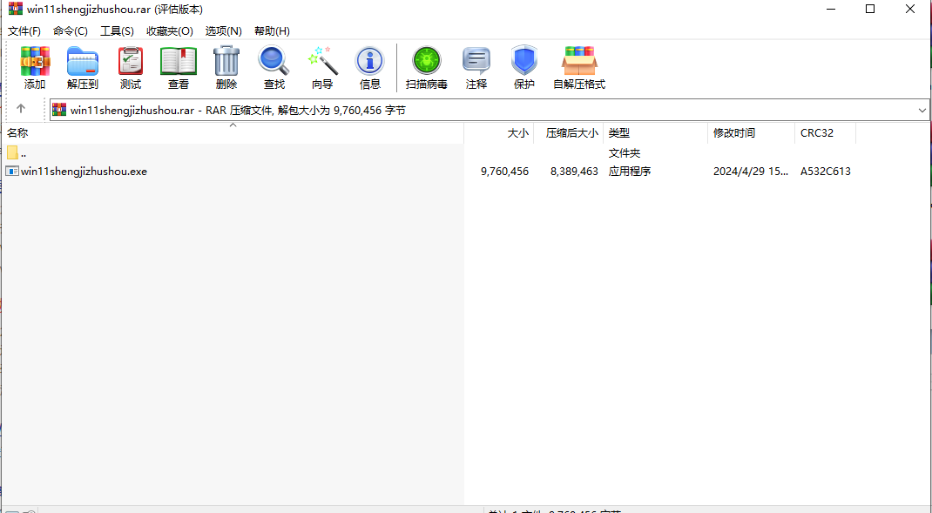Sort by the CRC32 column header
The image size is (932, 513).
click(x=826, y=133)
